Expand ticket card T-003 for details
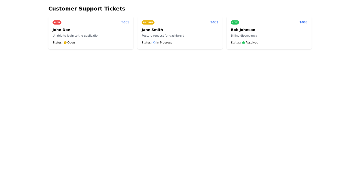Screen dimensions: 360x189 [269, 32]
